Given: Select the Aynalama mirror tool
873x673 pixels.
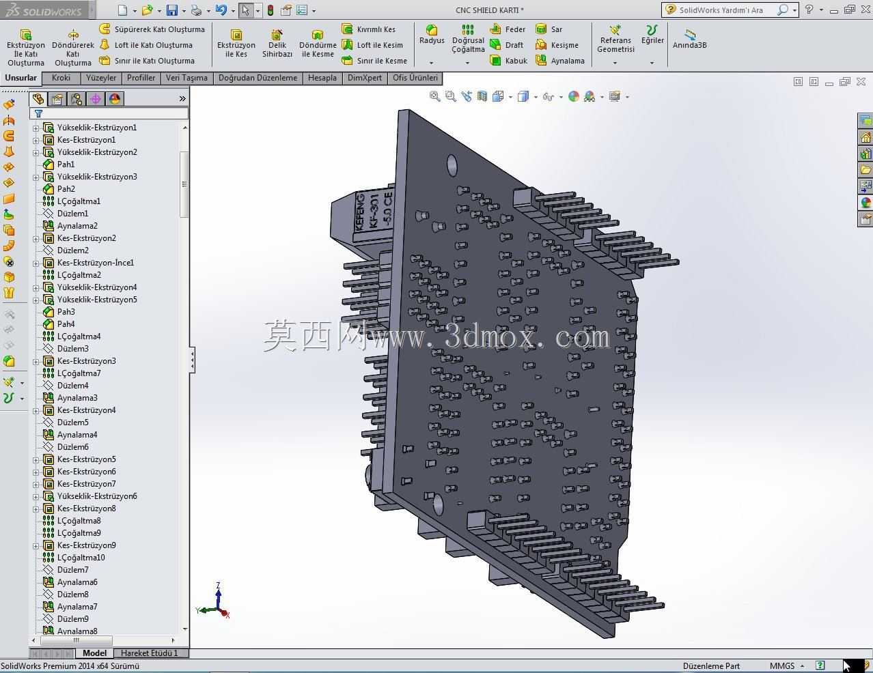Looking at the screenshot, I should point(559,61).
